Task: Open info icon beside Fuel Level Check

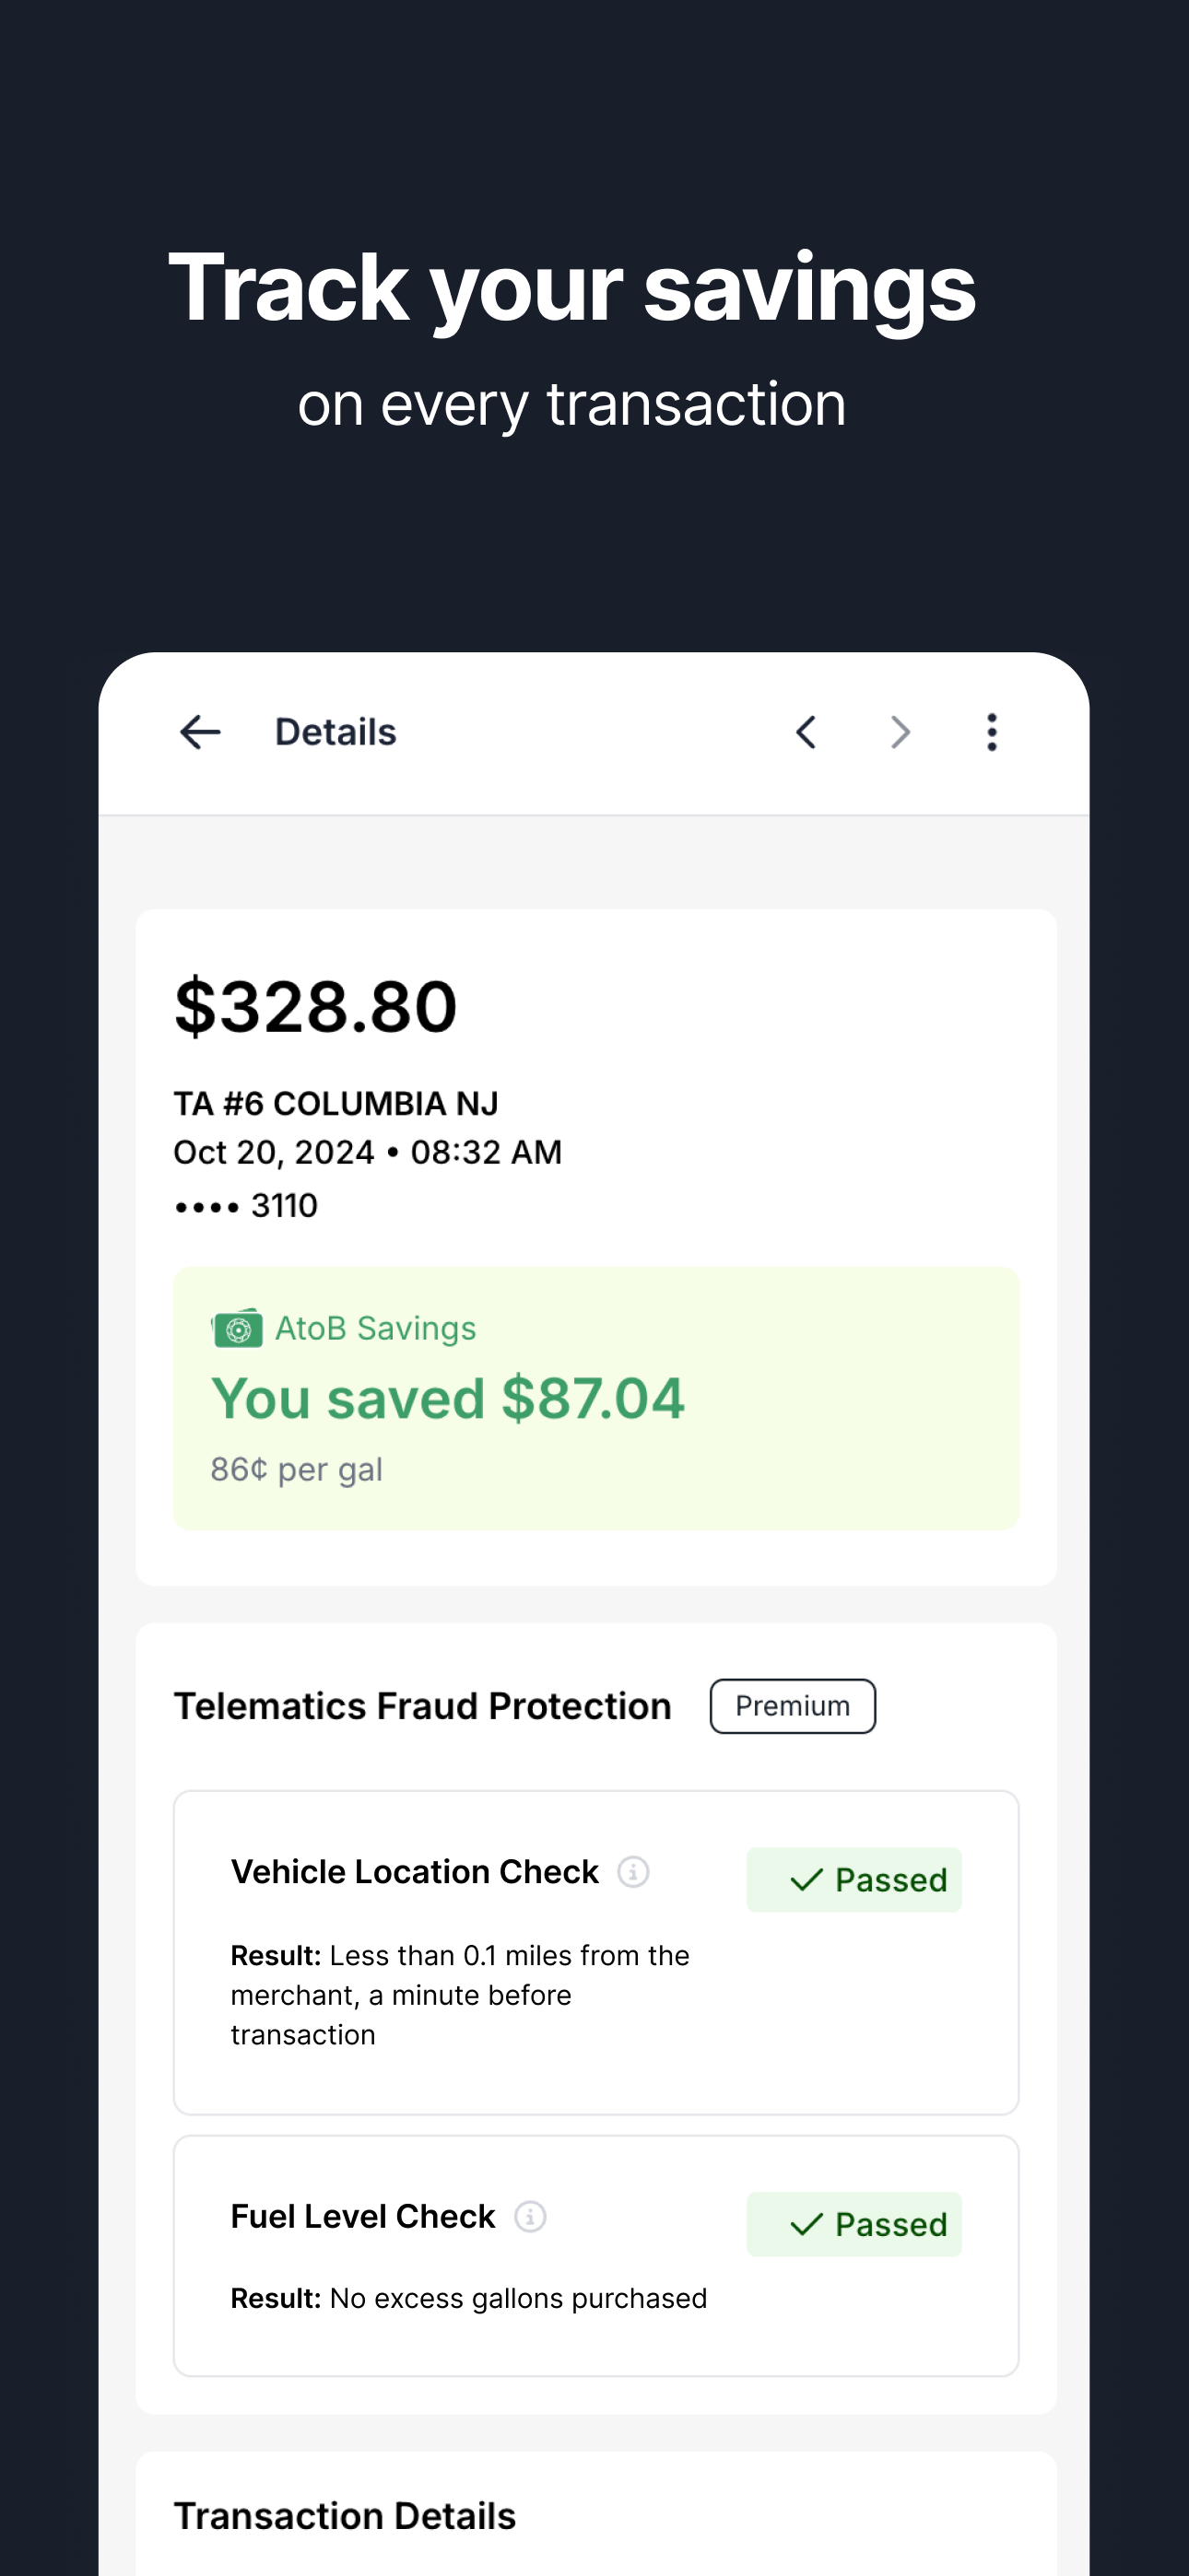Action: (531, 2216)
